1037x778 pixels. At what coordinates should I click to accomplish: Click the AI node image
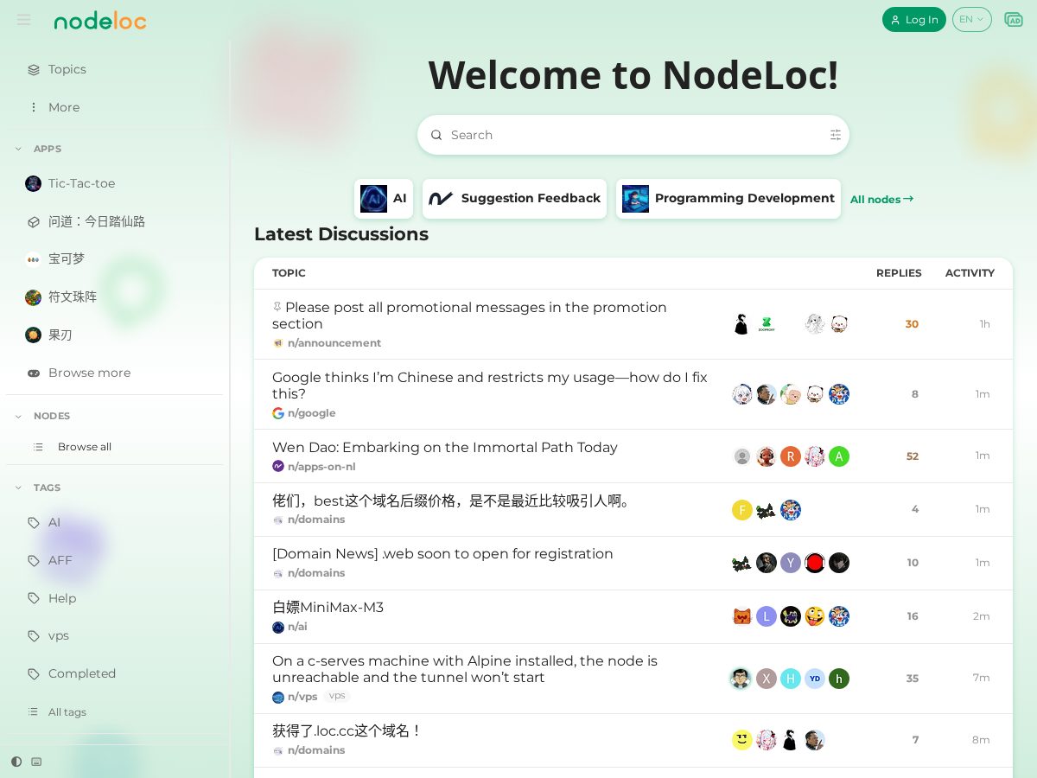point(373,199)
